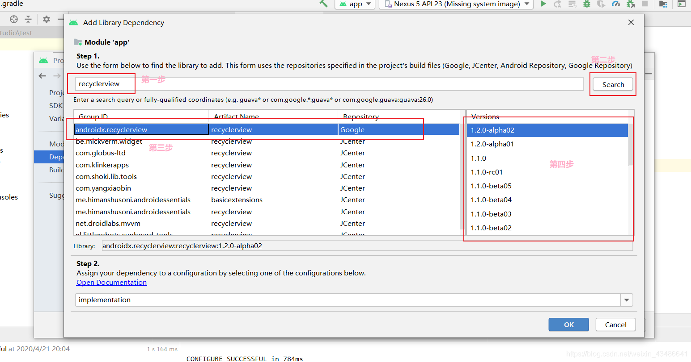Select version 1.1.0
The width and height of the screenshot is (691, 362).
(x=547, y=158)
